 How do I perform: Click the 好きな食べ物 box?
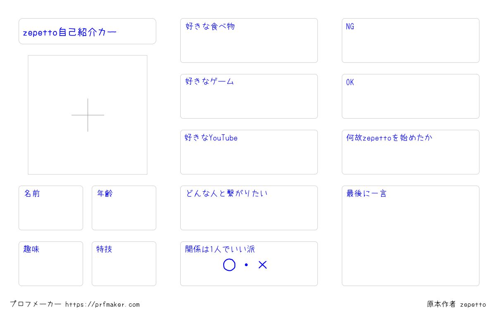click(249, 41)
